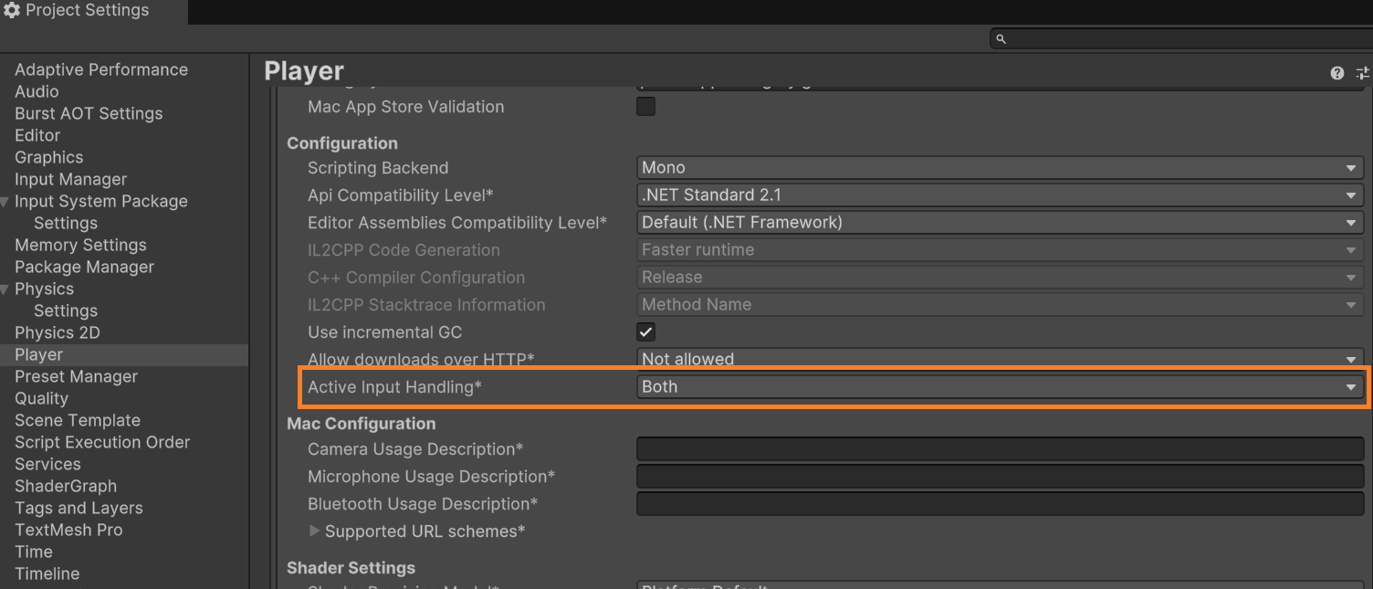Open the Presets selector icon in Player header

1363,72
